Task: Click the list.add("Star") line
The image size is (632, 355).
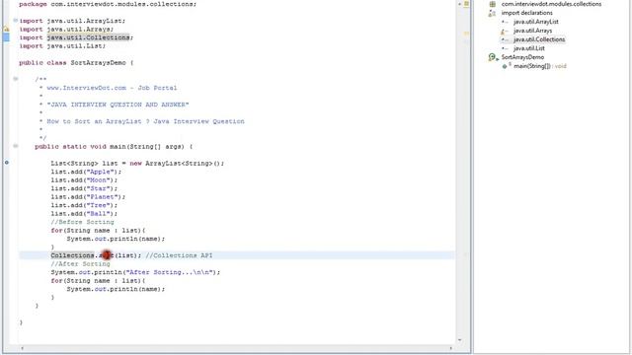Action: pos(84,188)
